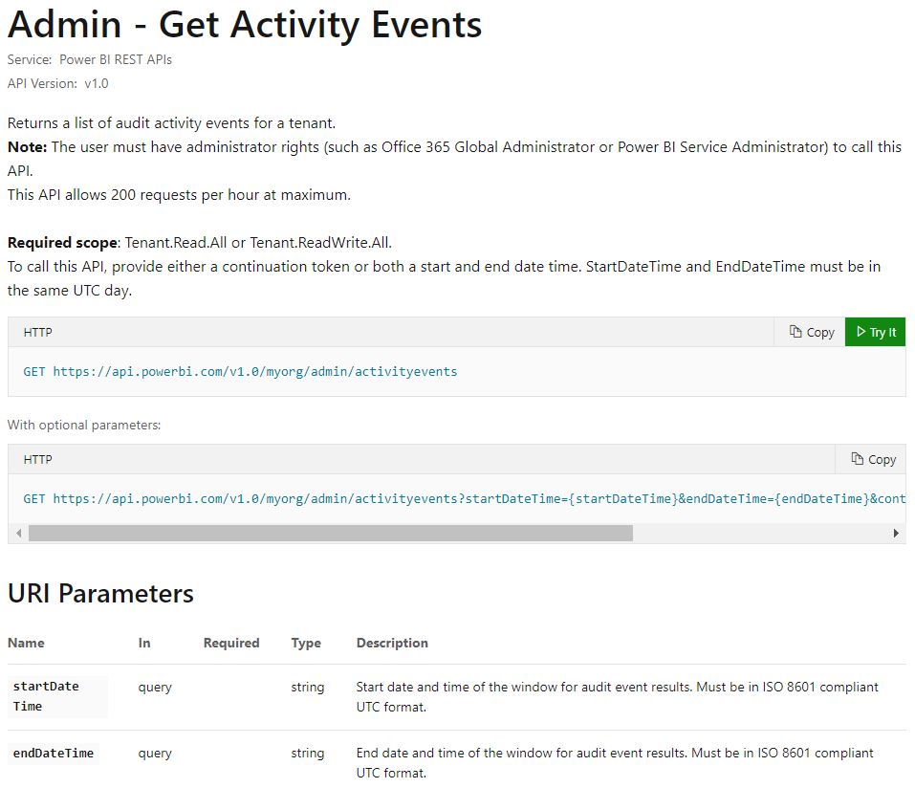Click the page title Admin - Get Activity Events

coord(245,25)
